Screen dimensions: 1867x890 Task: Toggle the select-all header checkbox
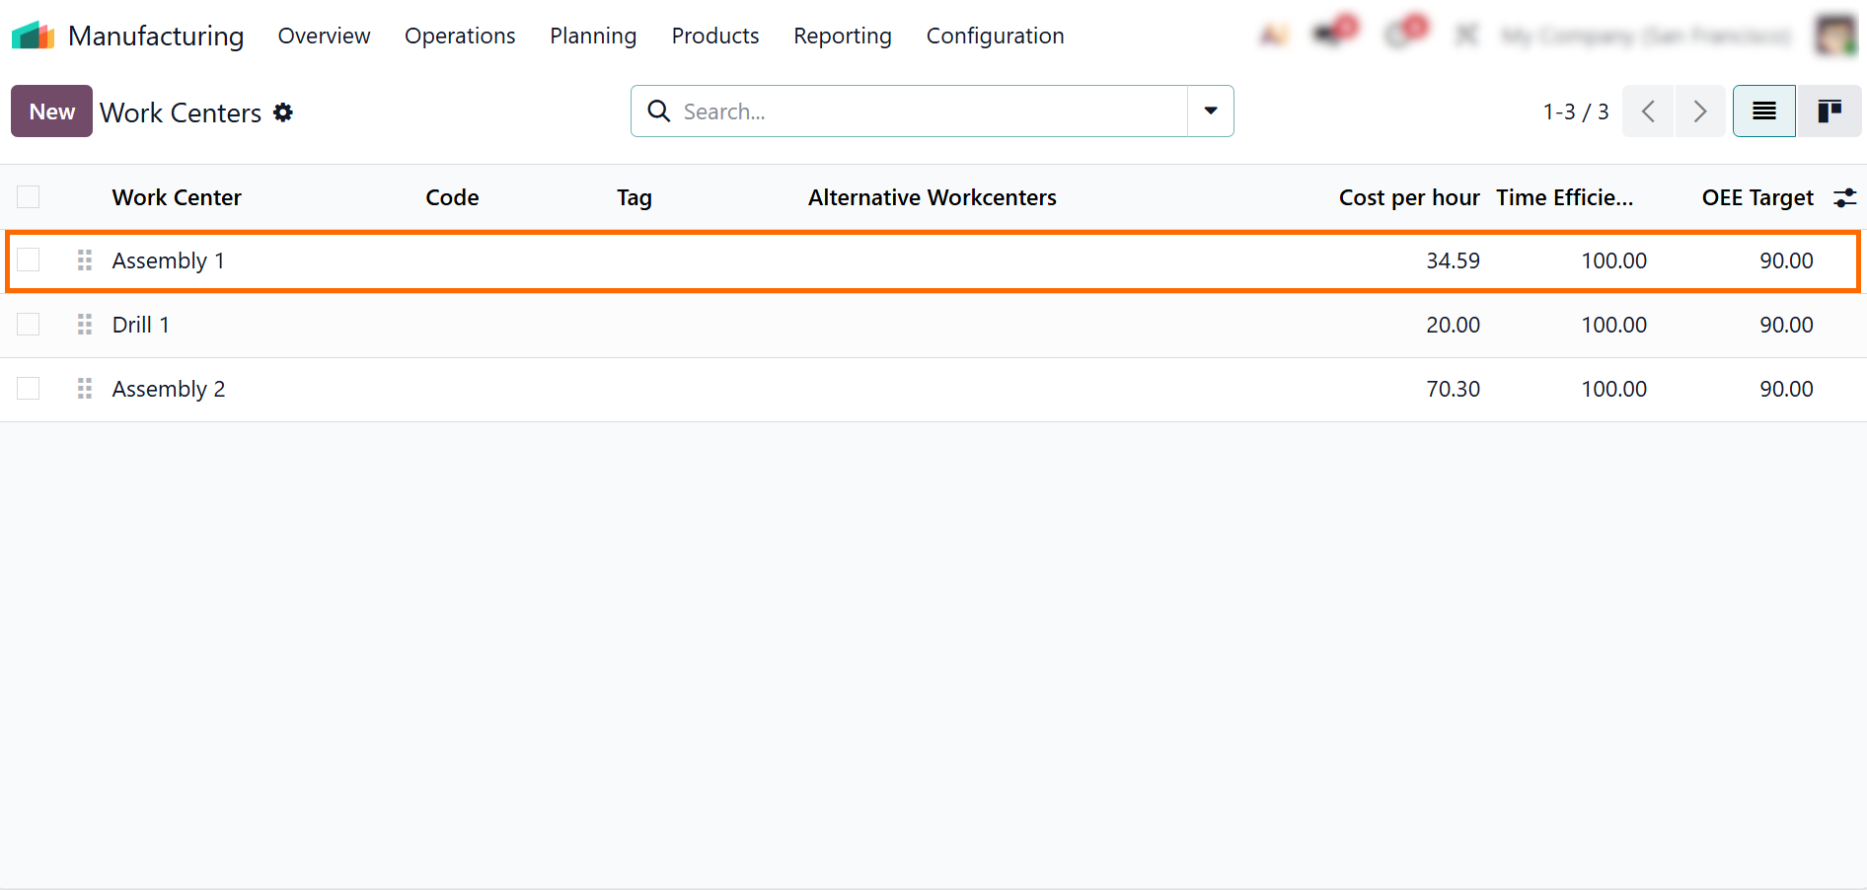pyautogui.click(x=29, y=197)
